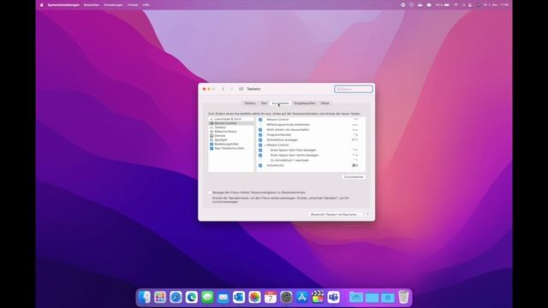The image size is (548, 308).
Task: Go back in System Preferences window
Action: click(x=223, y=89)
